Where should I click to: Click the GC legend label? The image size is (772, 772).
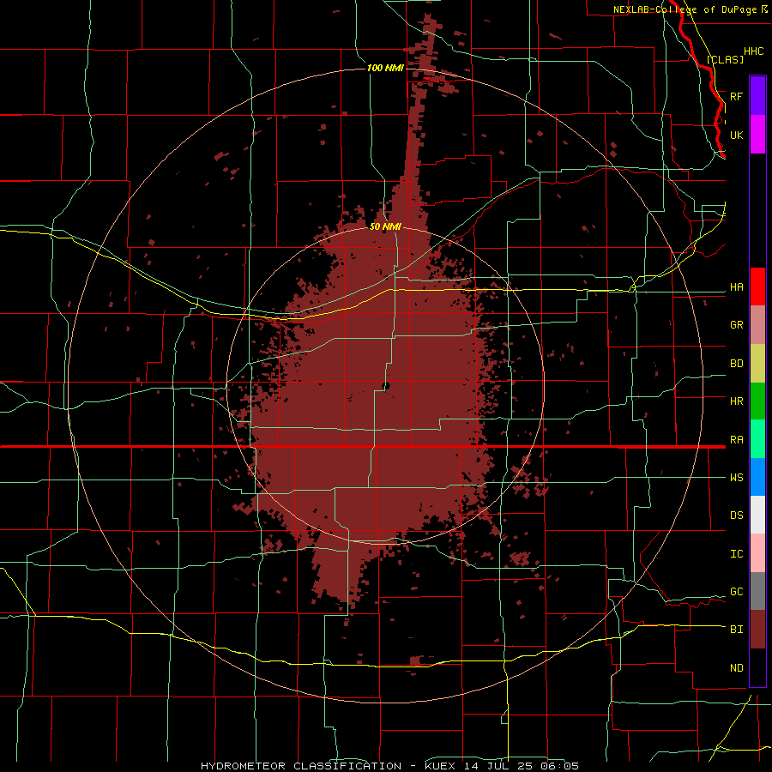pyautogui.click(x=737, y=591)
